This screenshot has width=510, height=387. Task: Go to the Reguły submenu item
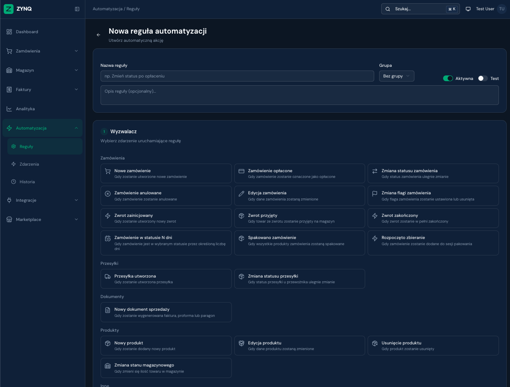click(45, 146)
